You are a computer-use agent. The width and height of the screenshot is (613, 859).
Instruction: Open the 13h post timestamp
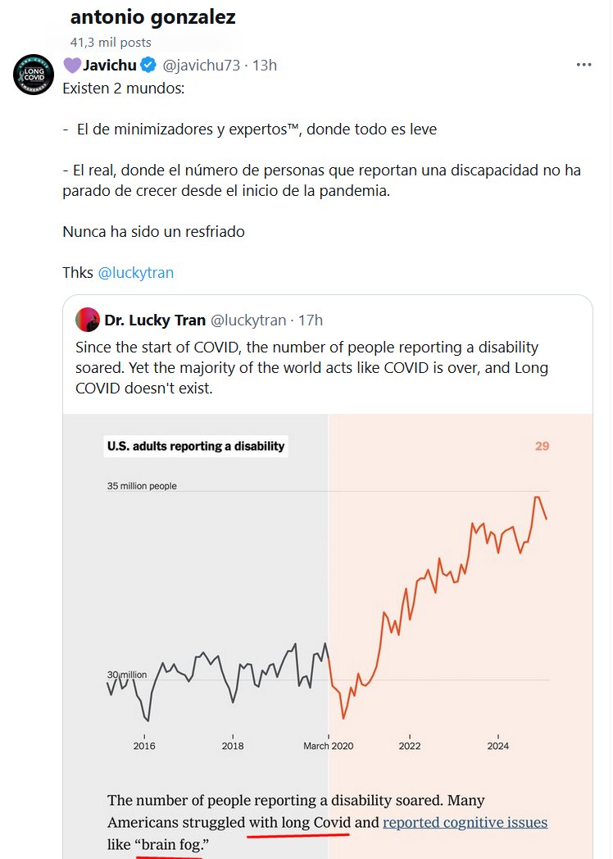tap(265, 65)
